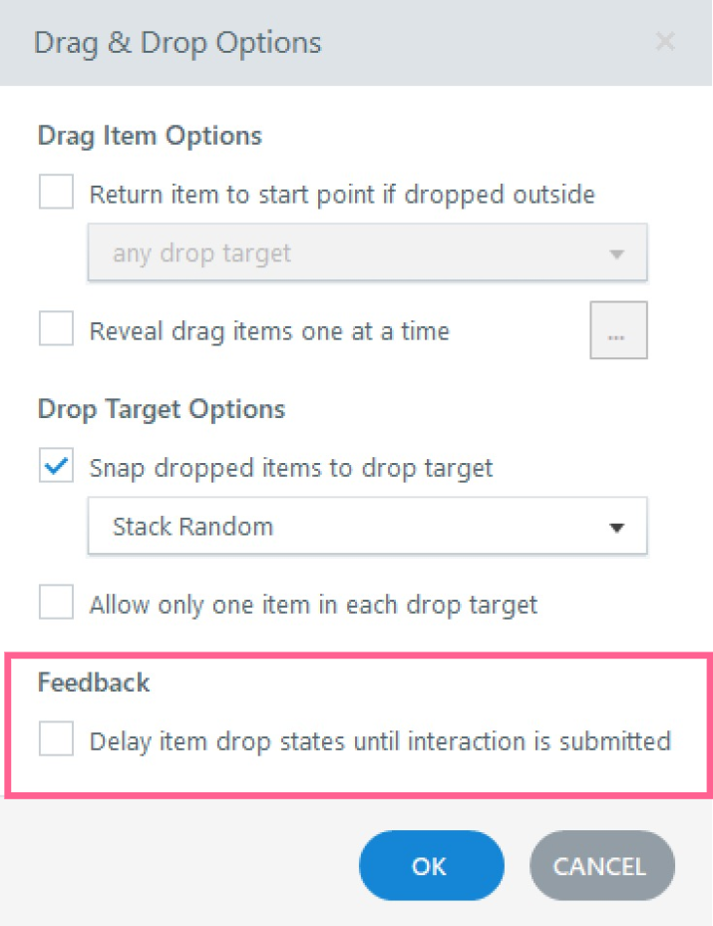This screenshot has height=926, width=713.
Task: Click the arrow on 'any drop target' dropdown
Action: 616,254
